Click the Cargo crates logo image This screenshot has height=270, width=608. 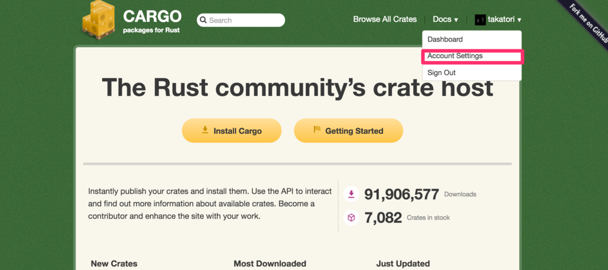pos(99,20)
